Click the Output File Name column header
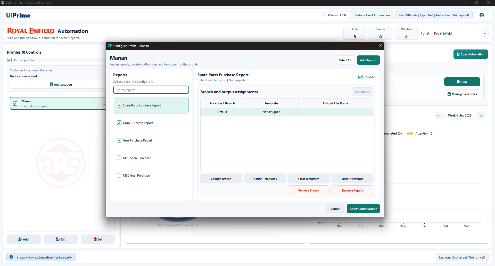Image resolution: width=495 pixels, height=266 pixels. (x=335, y=103)
